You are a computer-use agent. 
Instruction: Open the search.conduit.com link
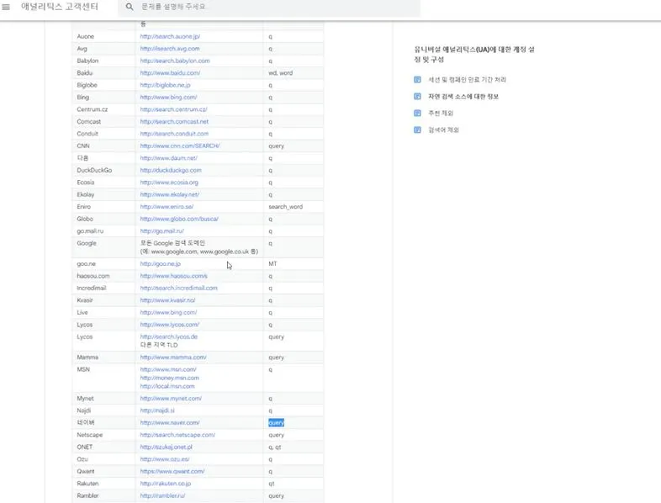[x=174, y=134]
